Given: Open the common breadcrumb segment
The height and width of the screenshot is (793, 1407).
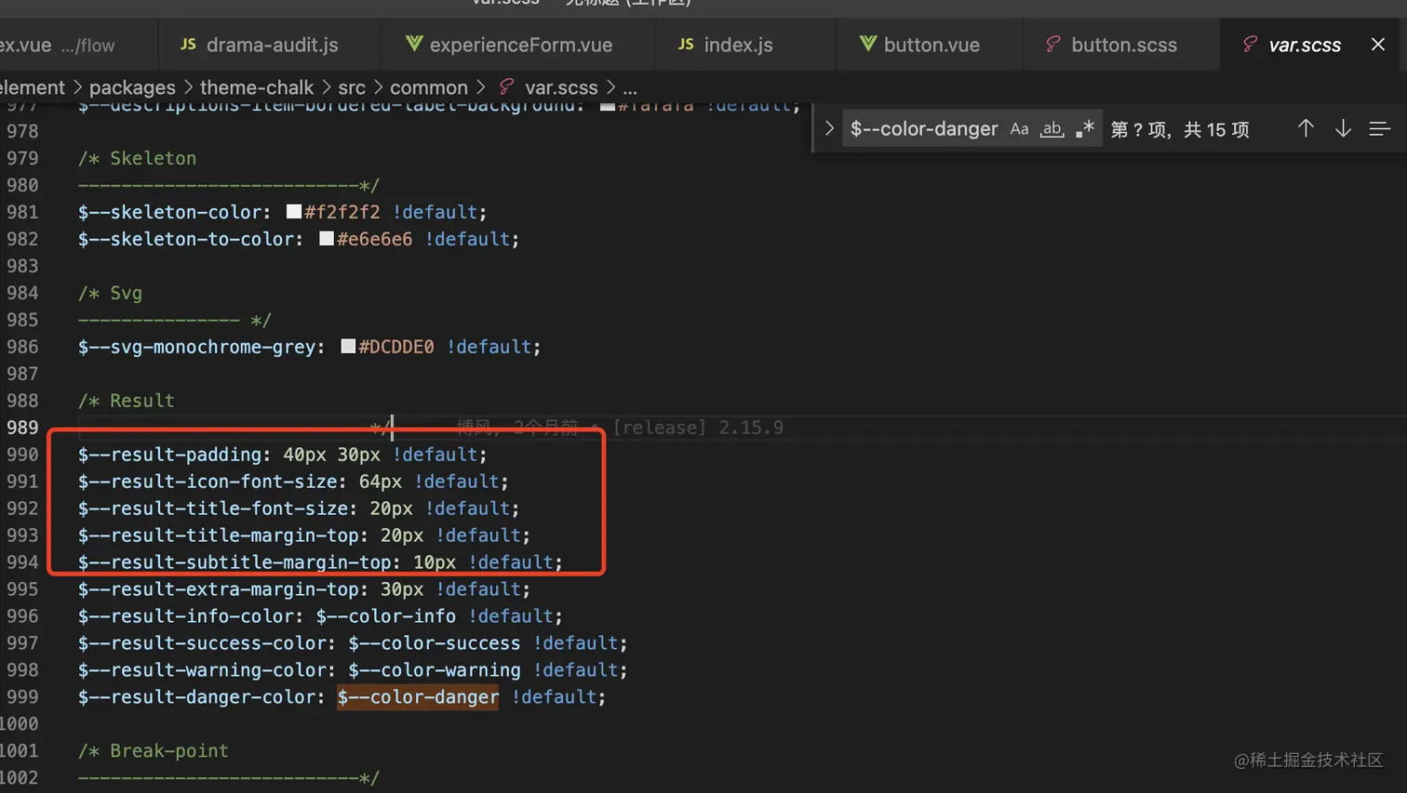Looking at the screenshot, I should pos(429,87).
